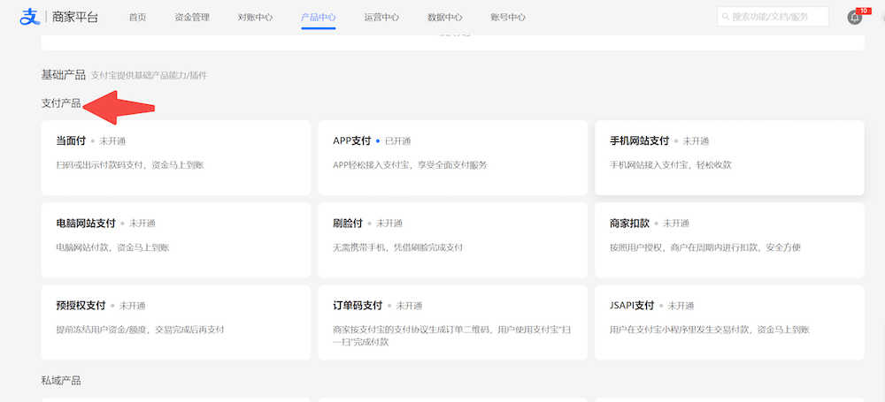885x402 pixels.
Task: Open the 电脑网站支付 product card
Action: (175, 239)
